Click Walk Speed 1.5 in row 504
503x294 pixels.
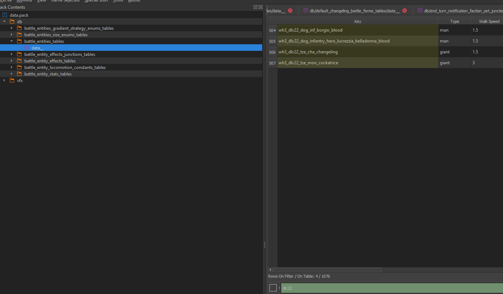click(x=487, y=30)
